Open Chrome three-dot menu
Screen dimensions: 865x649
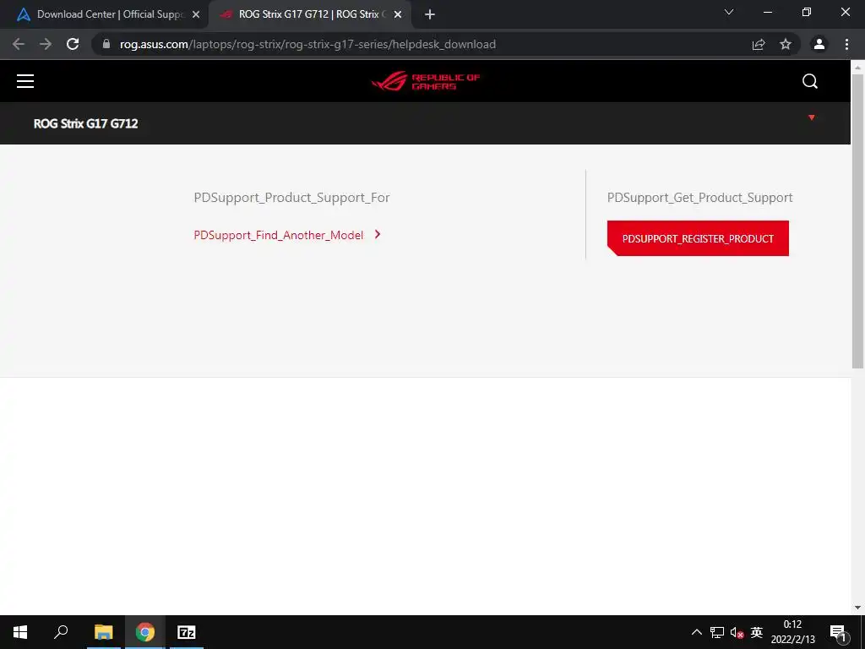(846, 44)
